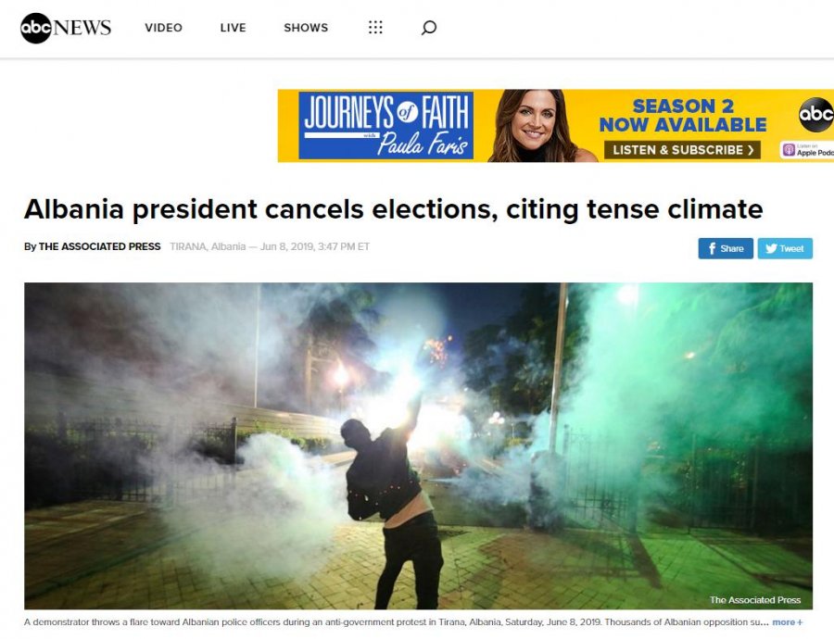Expand the caption with more +
Viewport: 834px width, 639px height.
pos(787,622)
